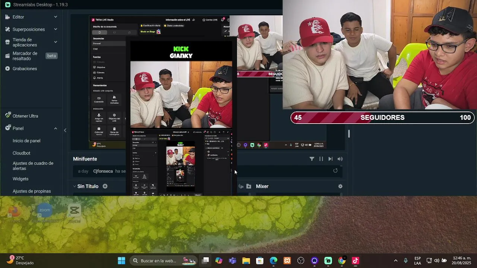Add a source folder icon beside Mixer
The image size is (477, 268).
click(x=249, y=186)
